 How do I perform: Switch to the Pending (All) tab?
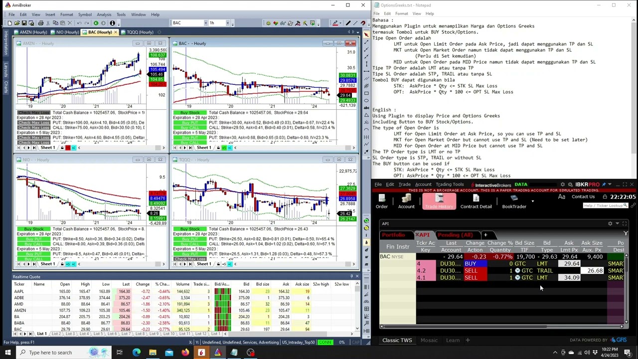coord(455,234)
